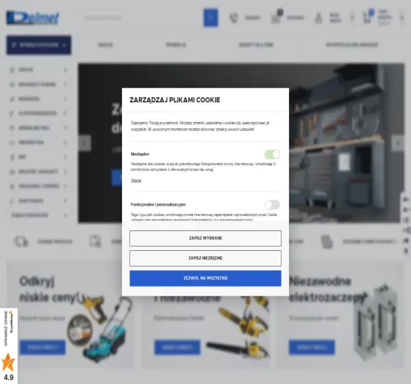Open the Delmet logo homepage link

[x=33, y=18]
